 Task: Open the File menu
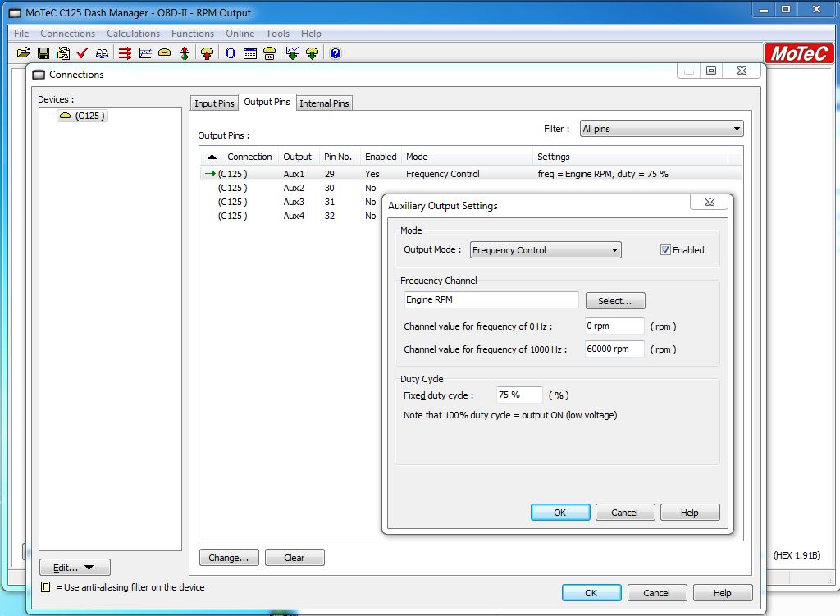(x=21, y=33)
